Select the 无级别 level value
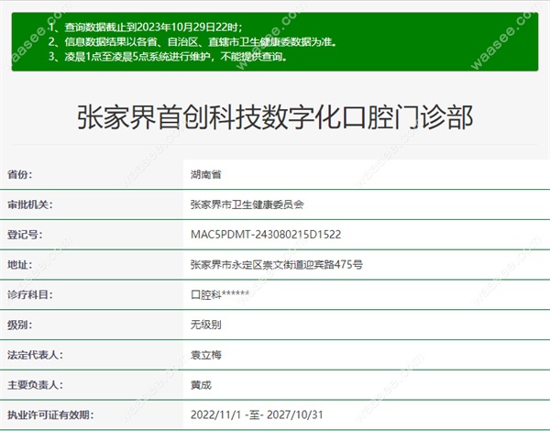This screenshot has width=550, height=431. [207, 326]
